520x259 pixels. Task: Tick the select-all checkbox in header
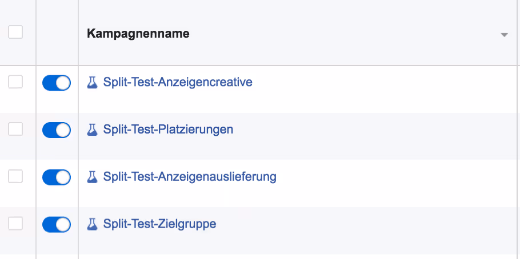(x=15, y=32)
